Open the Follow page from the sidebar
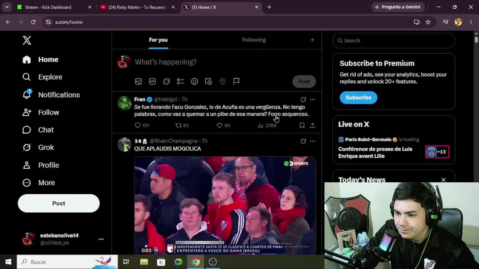Image resolution: width=479 pixels, height=269 pixels. [40, 112]
